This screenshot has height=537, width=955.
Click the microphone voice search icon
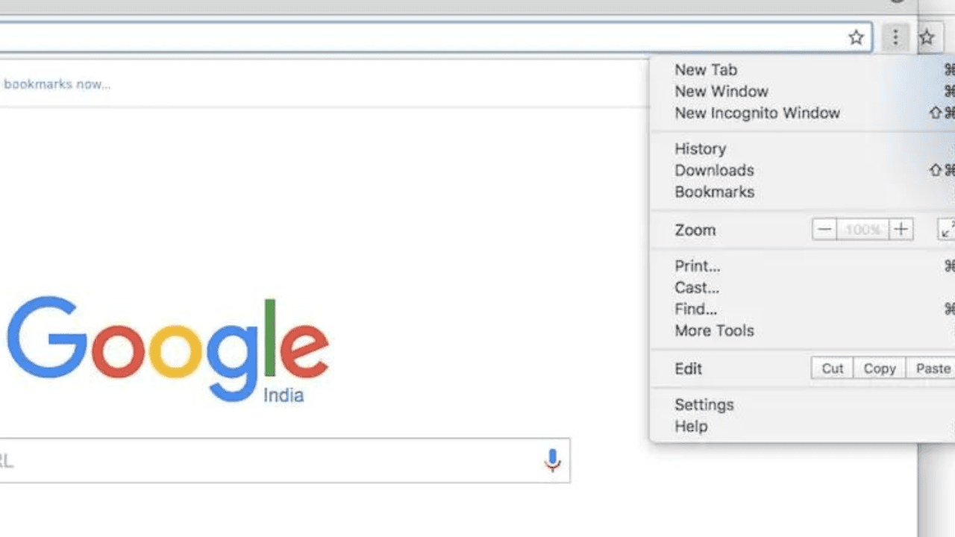(552, 460)
